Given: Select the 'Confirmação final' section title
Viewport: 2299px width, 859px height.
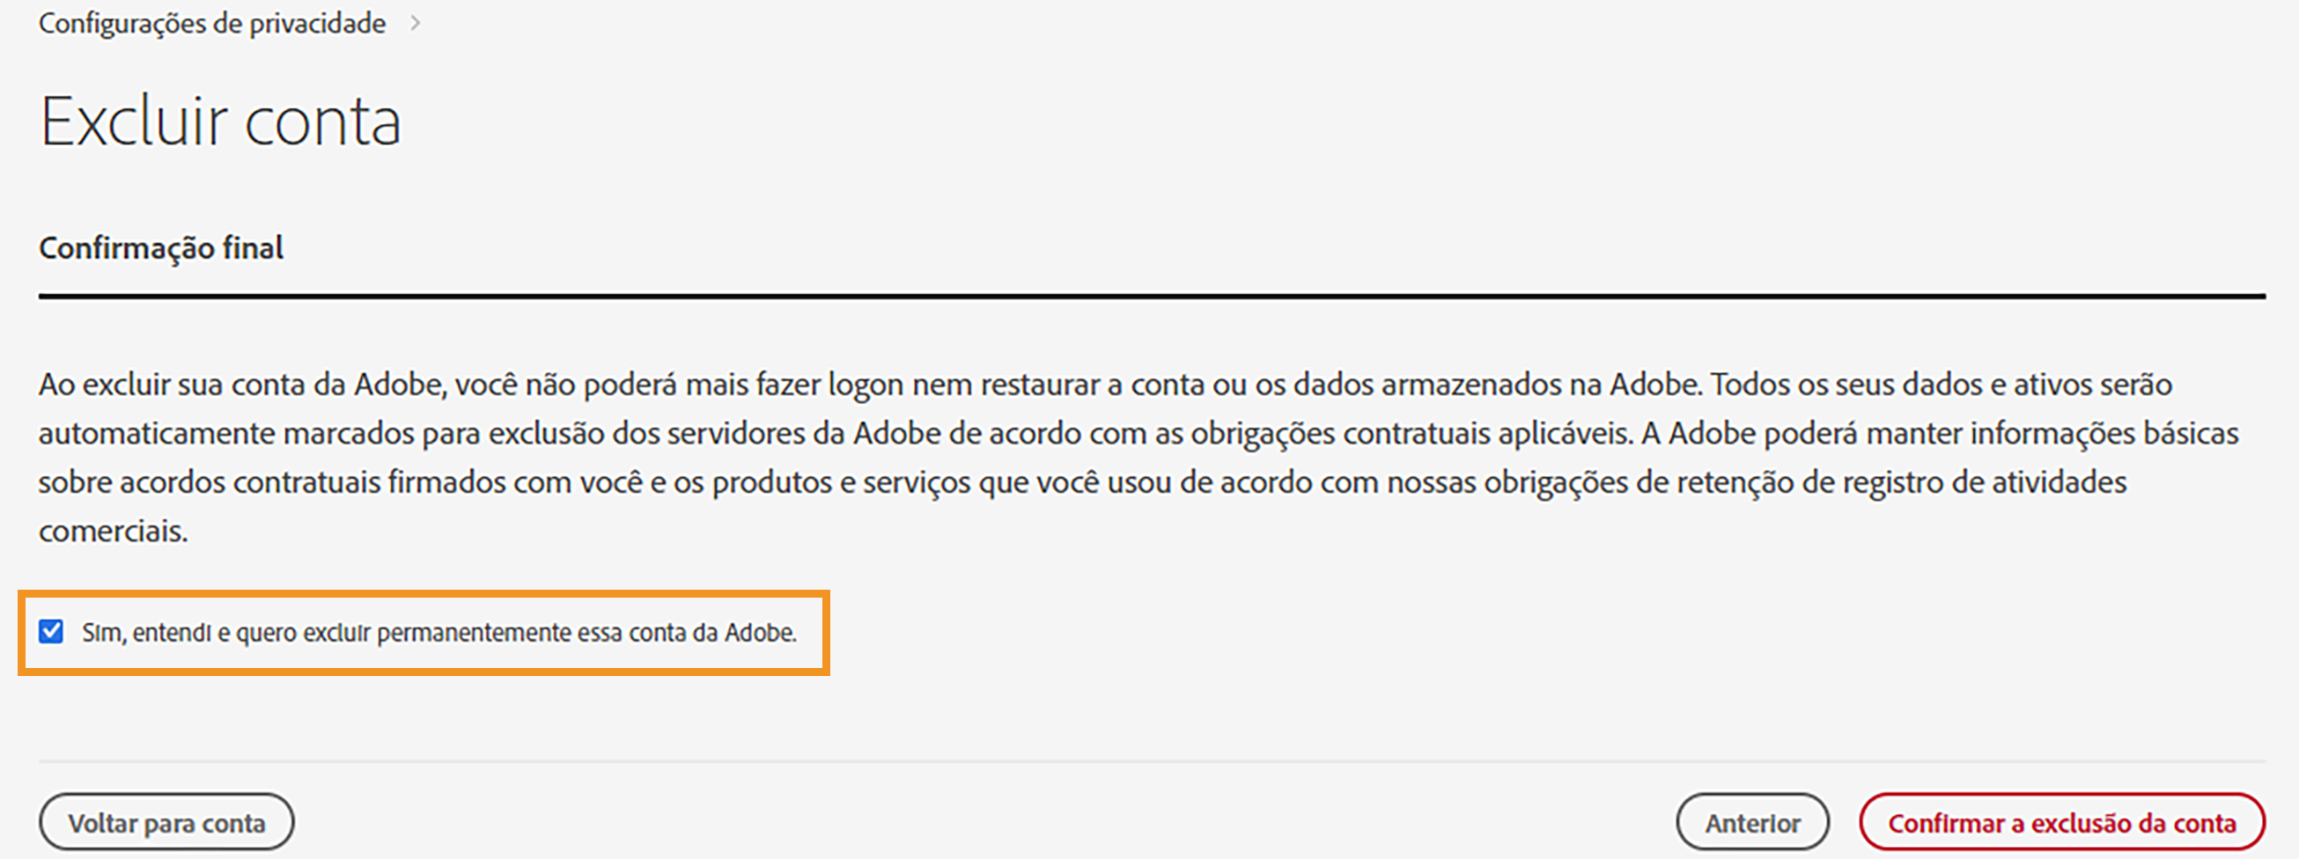Looking at the screenshot, I should [x=160, y=247].
